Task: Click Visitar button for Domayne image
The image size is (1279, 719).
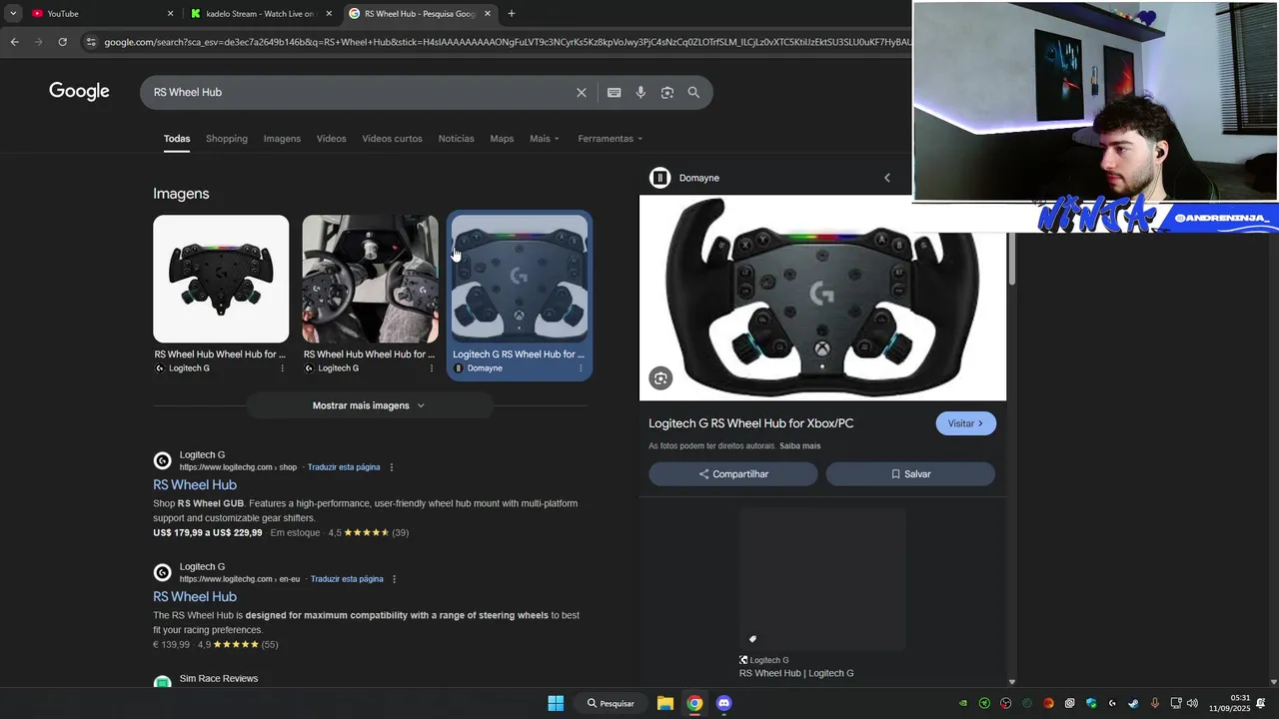Action: pyautogui.click(x=965, y=423)
